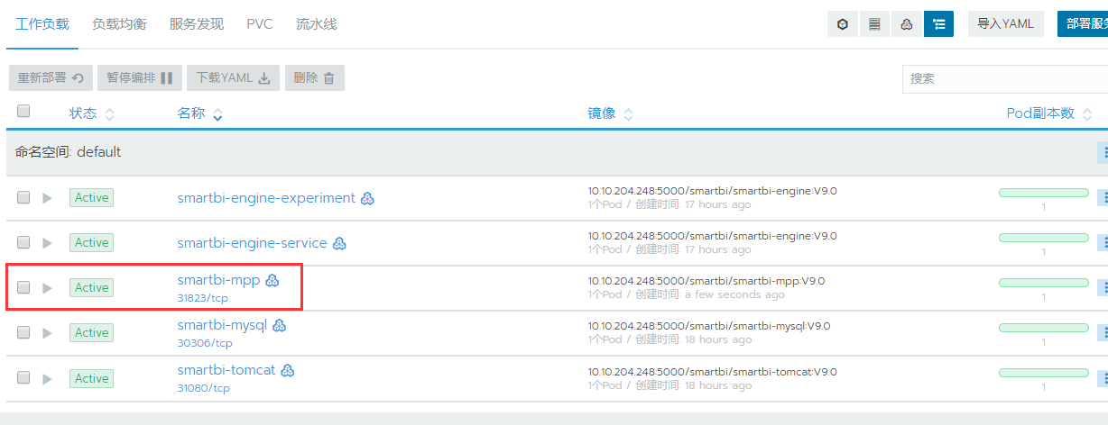This screenshot has height=425, width=1108.
Task: Click the cluster icon beside smartbi-mysql
Action: pyautogui.click(x=279, y=325)
